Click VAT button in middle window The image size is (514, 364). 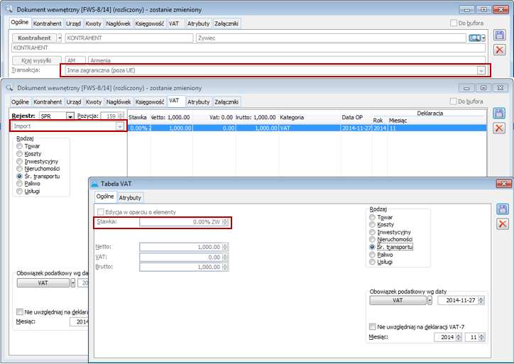43,283
